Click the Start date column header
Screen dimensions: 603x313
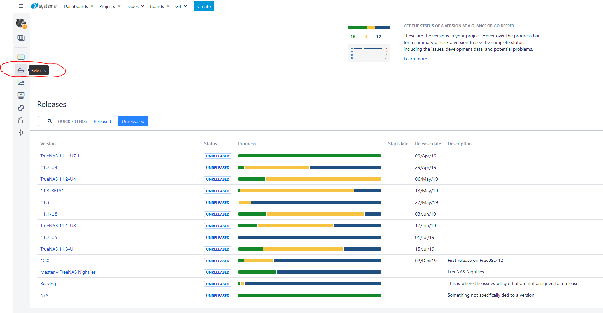(398, 144)
